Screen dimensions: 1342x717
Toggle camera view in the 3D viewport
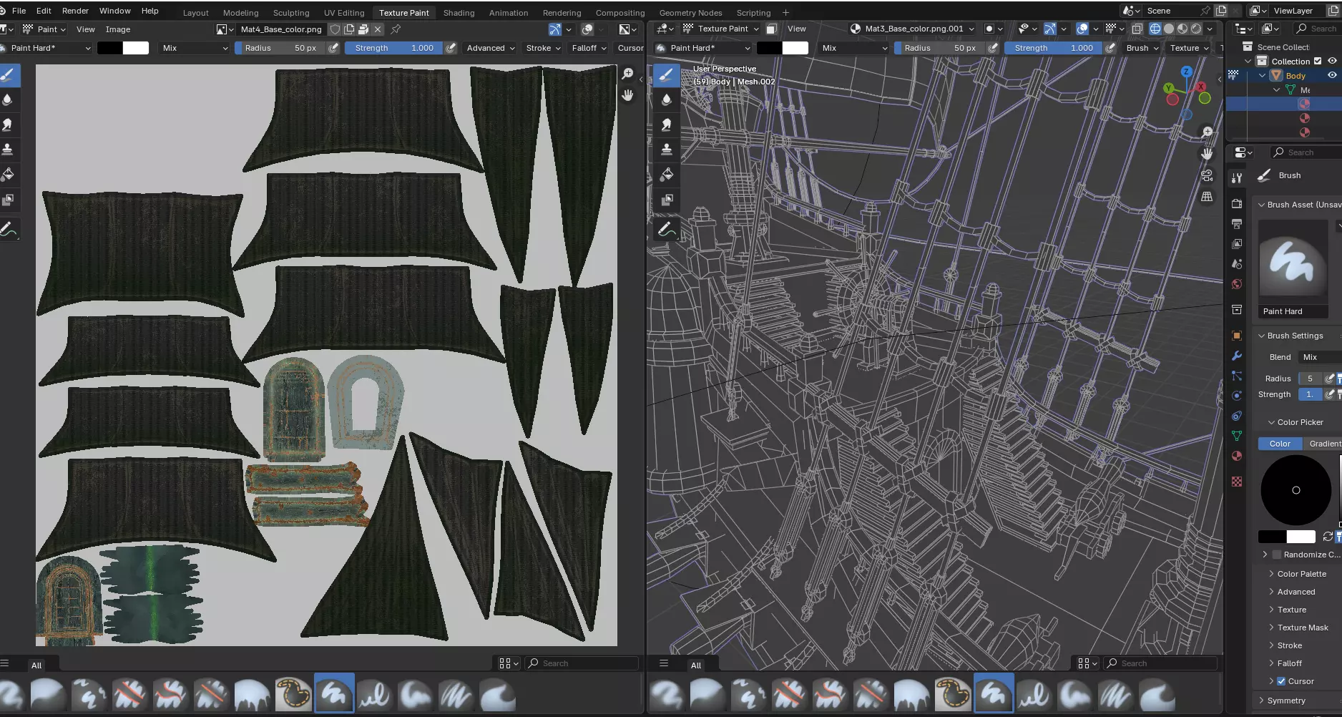(x=1207, y=175)
